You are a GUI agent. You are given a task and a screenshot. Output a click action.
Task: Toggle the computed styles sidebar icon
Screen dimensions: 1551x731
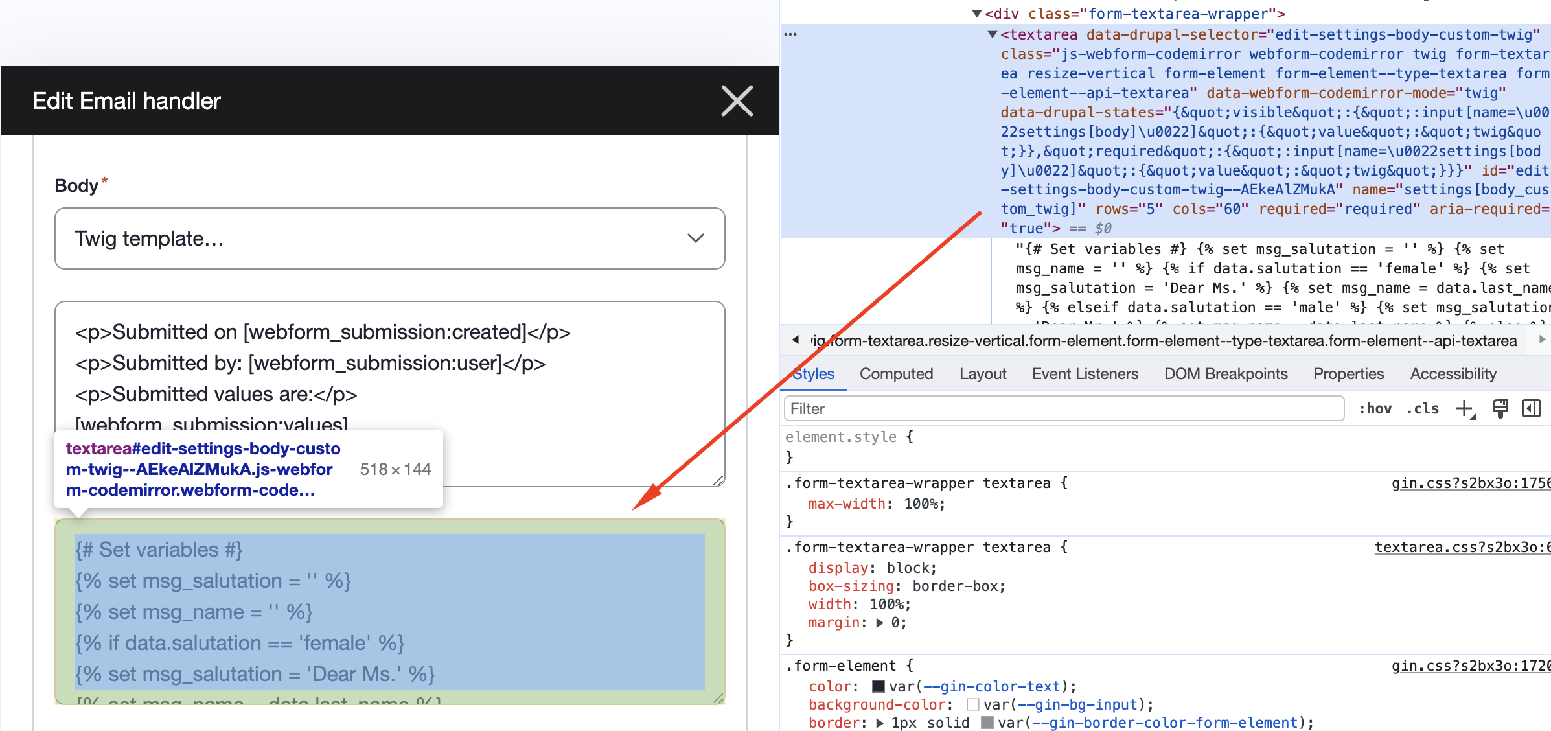click(1531, 408)
